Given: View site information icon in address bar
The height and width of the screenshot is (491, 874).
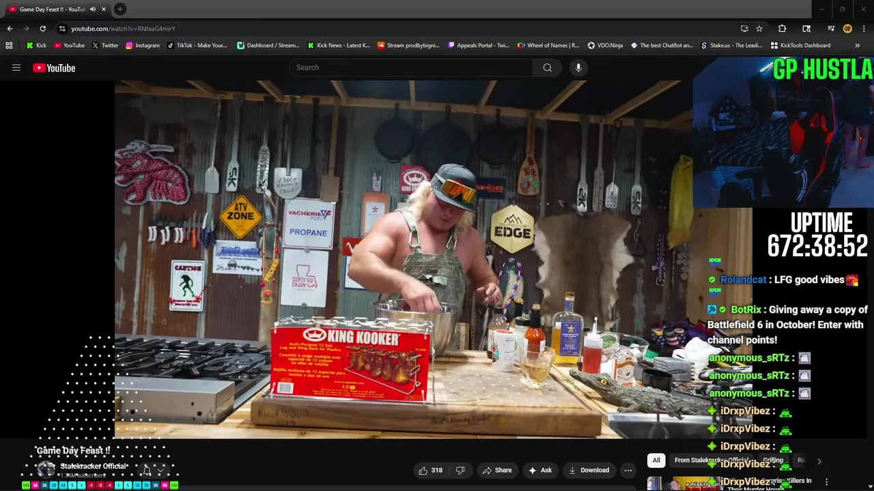Looking at the screenshot, I should (62, 29).
